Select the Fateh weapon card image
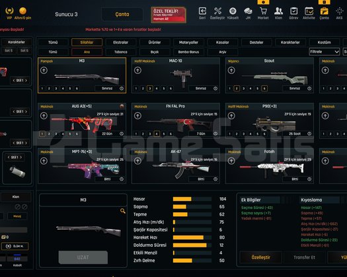Image resolution: width=347 pixels, height=277 pixels. 272,169
